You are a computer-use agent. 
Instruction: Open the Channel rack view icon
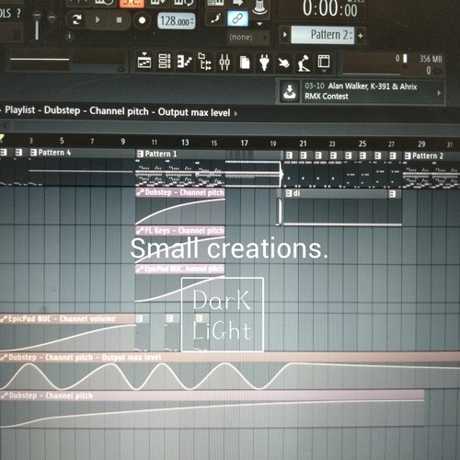coord(165,62)
